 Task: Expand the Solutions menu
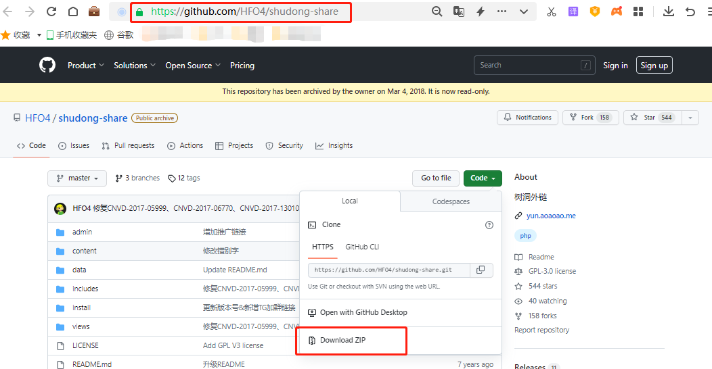tap(135, 66)
